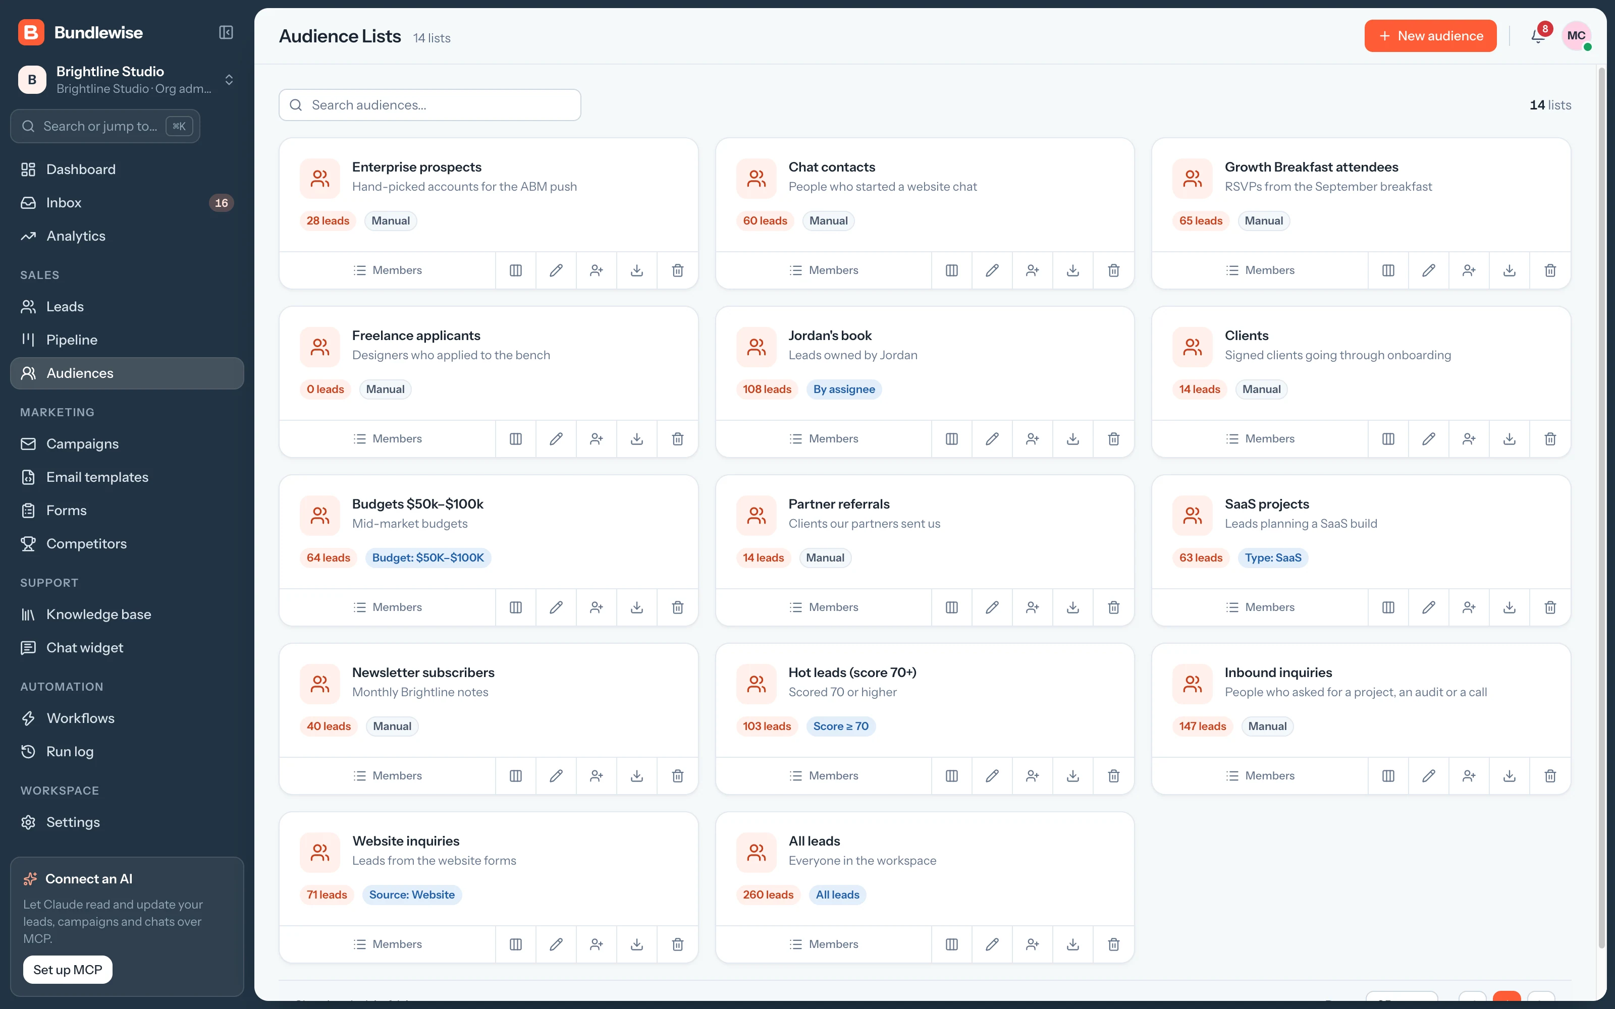Click the New audience button
Screen dimensions: 1615x1009
pyautogui.click(x=1430, y=36)
